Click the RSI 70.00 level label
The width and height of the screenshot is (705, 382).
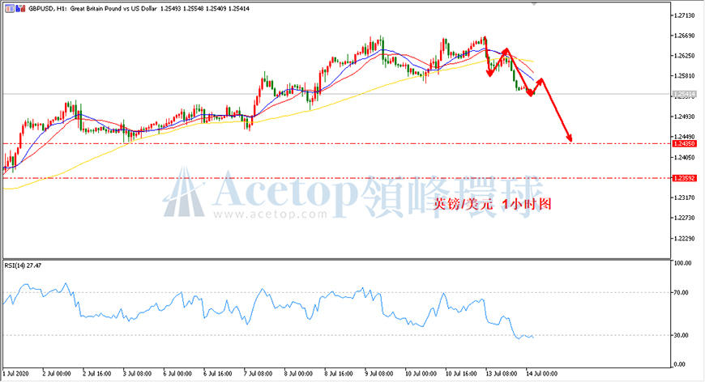682,293
